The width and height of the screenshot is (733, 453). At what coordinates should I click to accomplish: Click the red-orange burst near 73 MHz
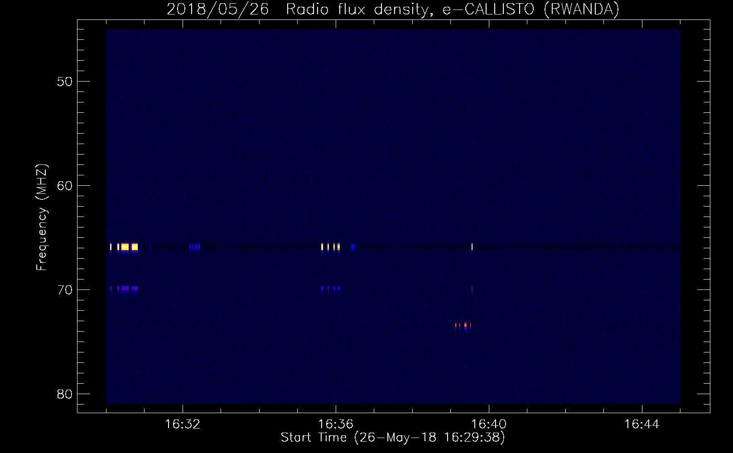coord(463,325)
